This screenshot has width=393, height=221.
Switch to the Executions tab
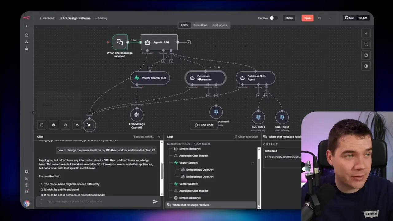point(200,25)
